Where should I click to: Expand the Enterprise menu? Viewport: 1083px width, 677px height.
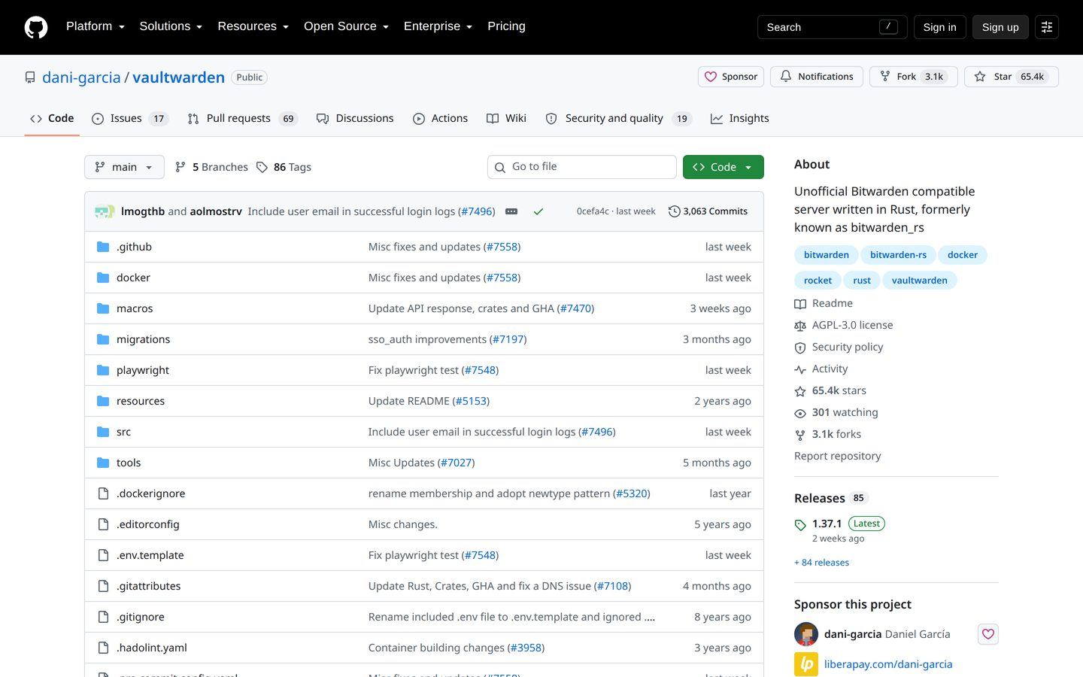pyautogui.click(x=438, y=26)
